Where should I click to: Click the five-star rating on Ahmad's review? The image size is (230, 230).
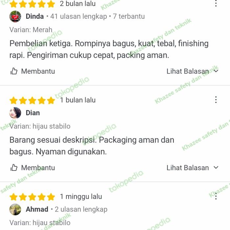(x=32, y=197)
